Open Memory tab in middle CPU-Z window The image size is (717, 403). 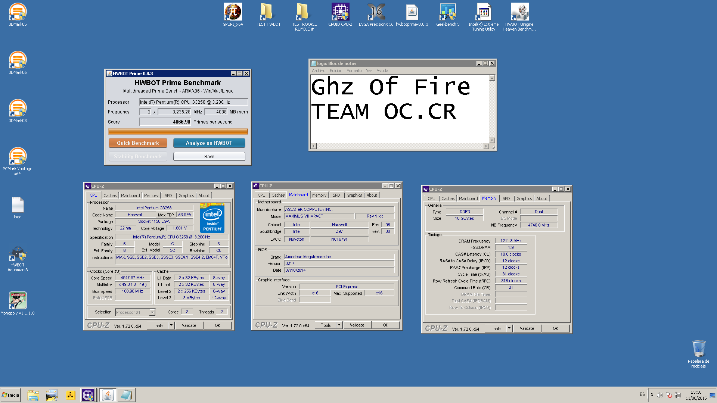pos(319,195)
